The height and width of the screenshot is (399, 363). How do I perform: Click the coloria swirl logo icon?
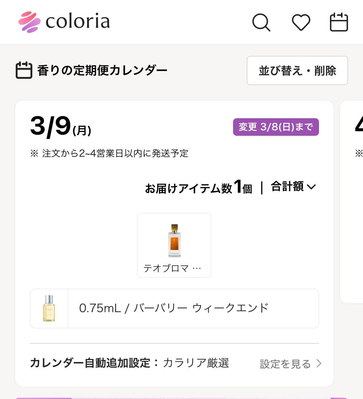(29, 22)
